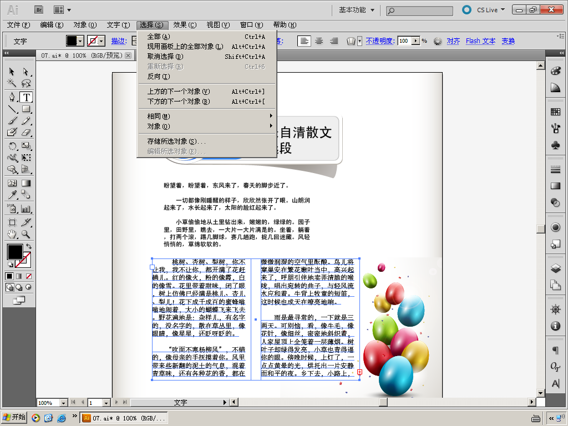Screen dimensions: 568x426
Task: Click the Windows 开始 start button
Action: click(14, 417)
